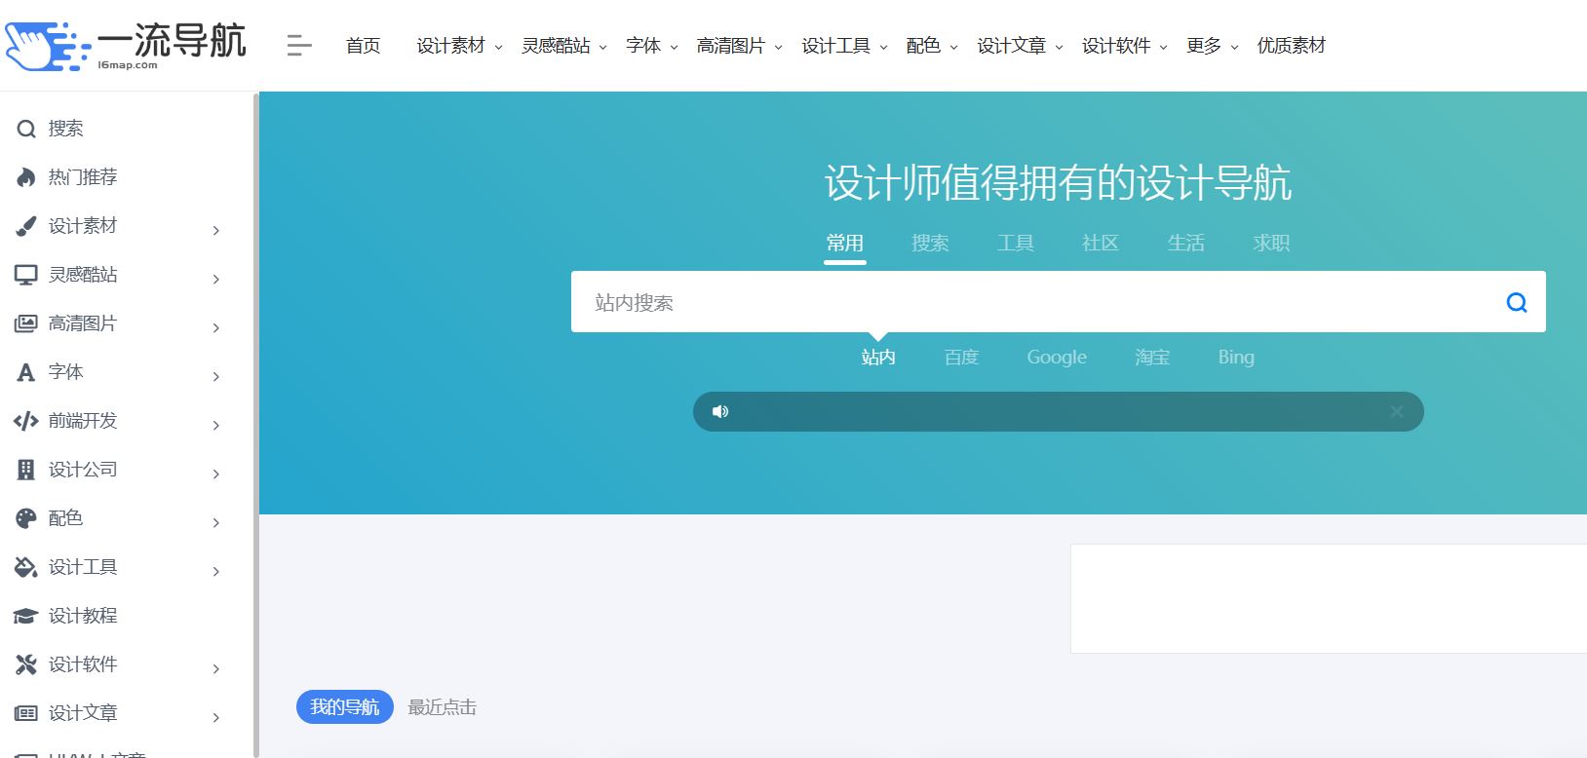This screenshot has height=758, width=1587.
Task: Click the brush icon beside 设计素材
Action: click(x=26, y=226)
